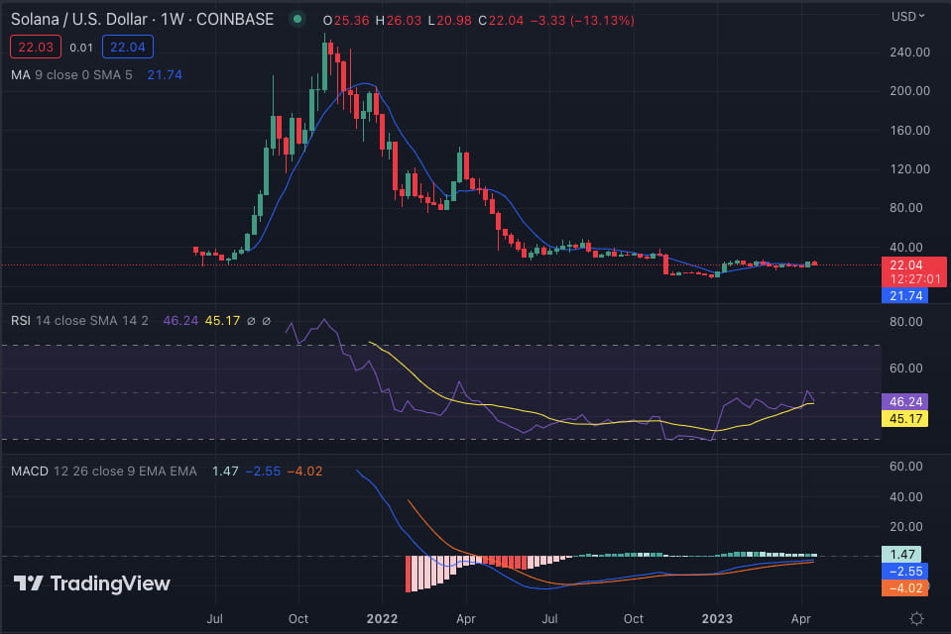Click the Apr 2023 time axis label
This screenshot has height=634, width=951.
pyautogui.click(x=800, y=619)
